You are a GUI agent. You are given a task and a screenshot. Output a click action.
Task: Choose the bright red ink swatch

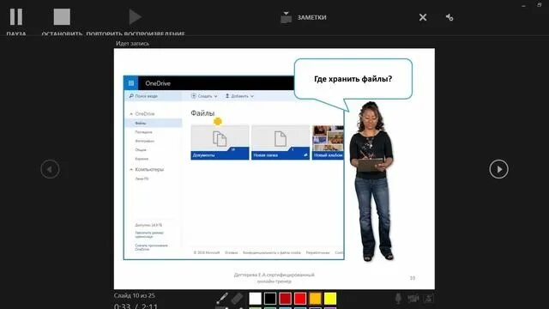300,299
